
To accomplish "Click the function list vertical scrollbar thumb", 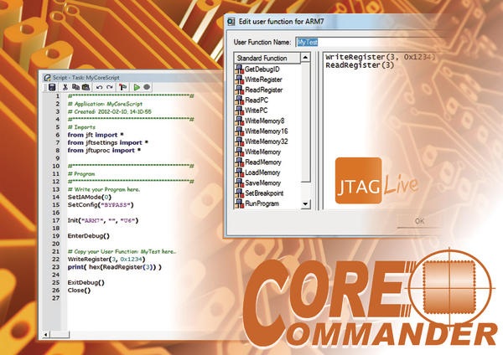I will click(306, 122).
